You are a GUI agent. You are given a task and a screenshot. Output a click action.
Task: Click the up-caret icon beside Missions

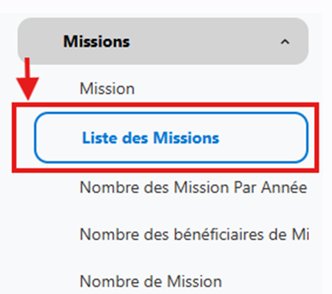pos(285,42)
